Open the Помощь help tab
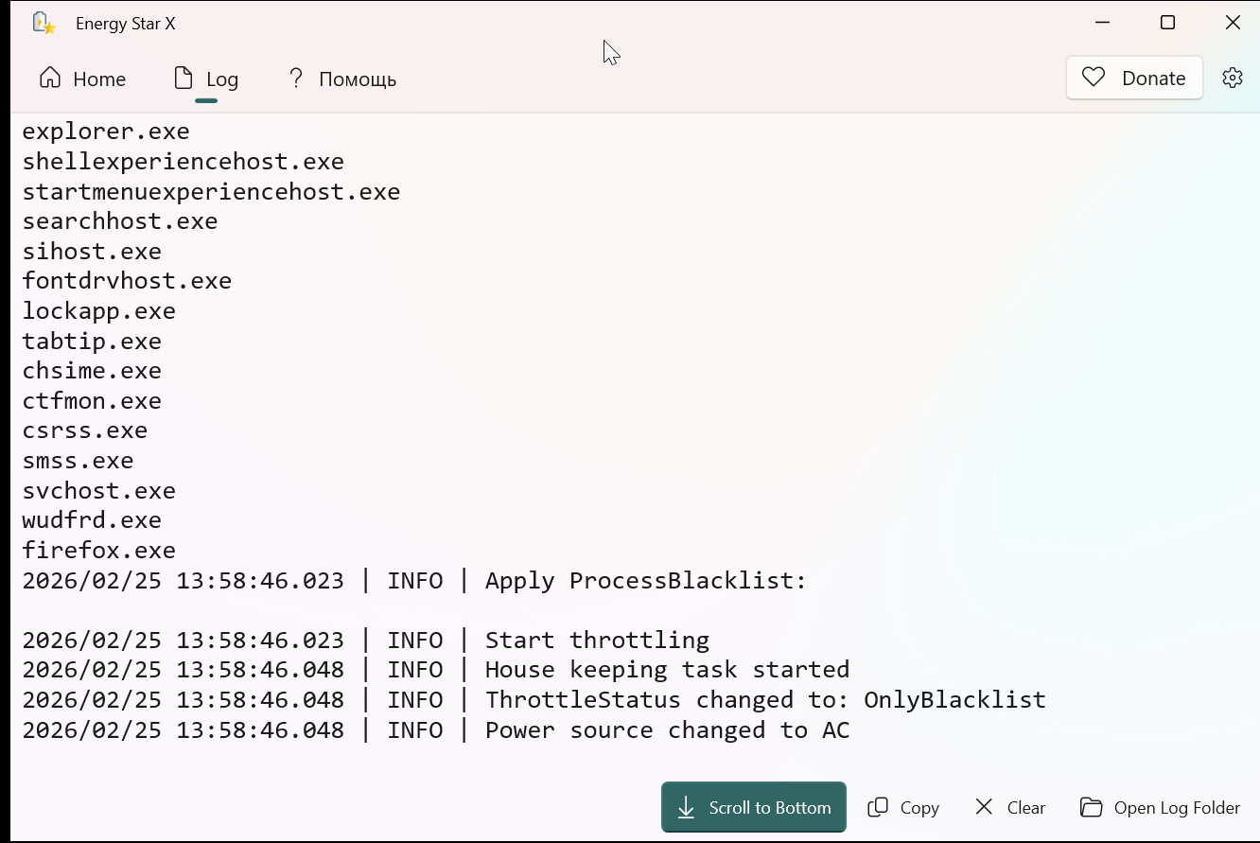Image resolution: width=1260 pixels, height=843 pixels. (x=341, y=79)
